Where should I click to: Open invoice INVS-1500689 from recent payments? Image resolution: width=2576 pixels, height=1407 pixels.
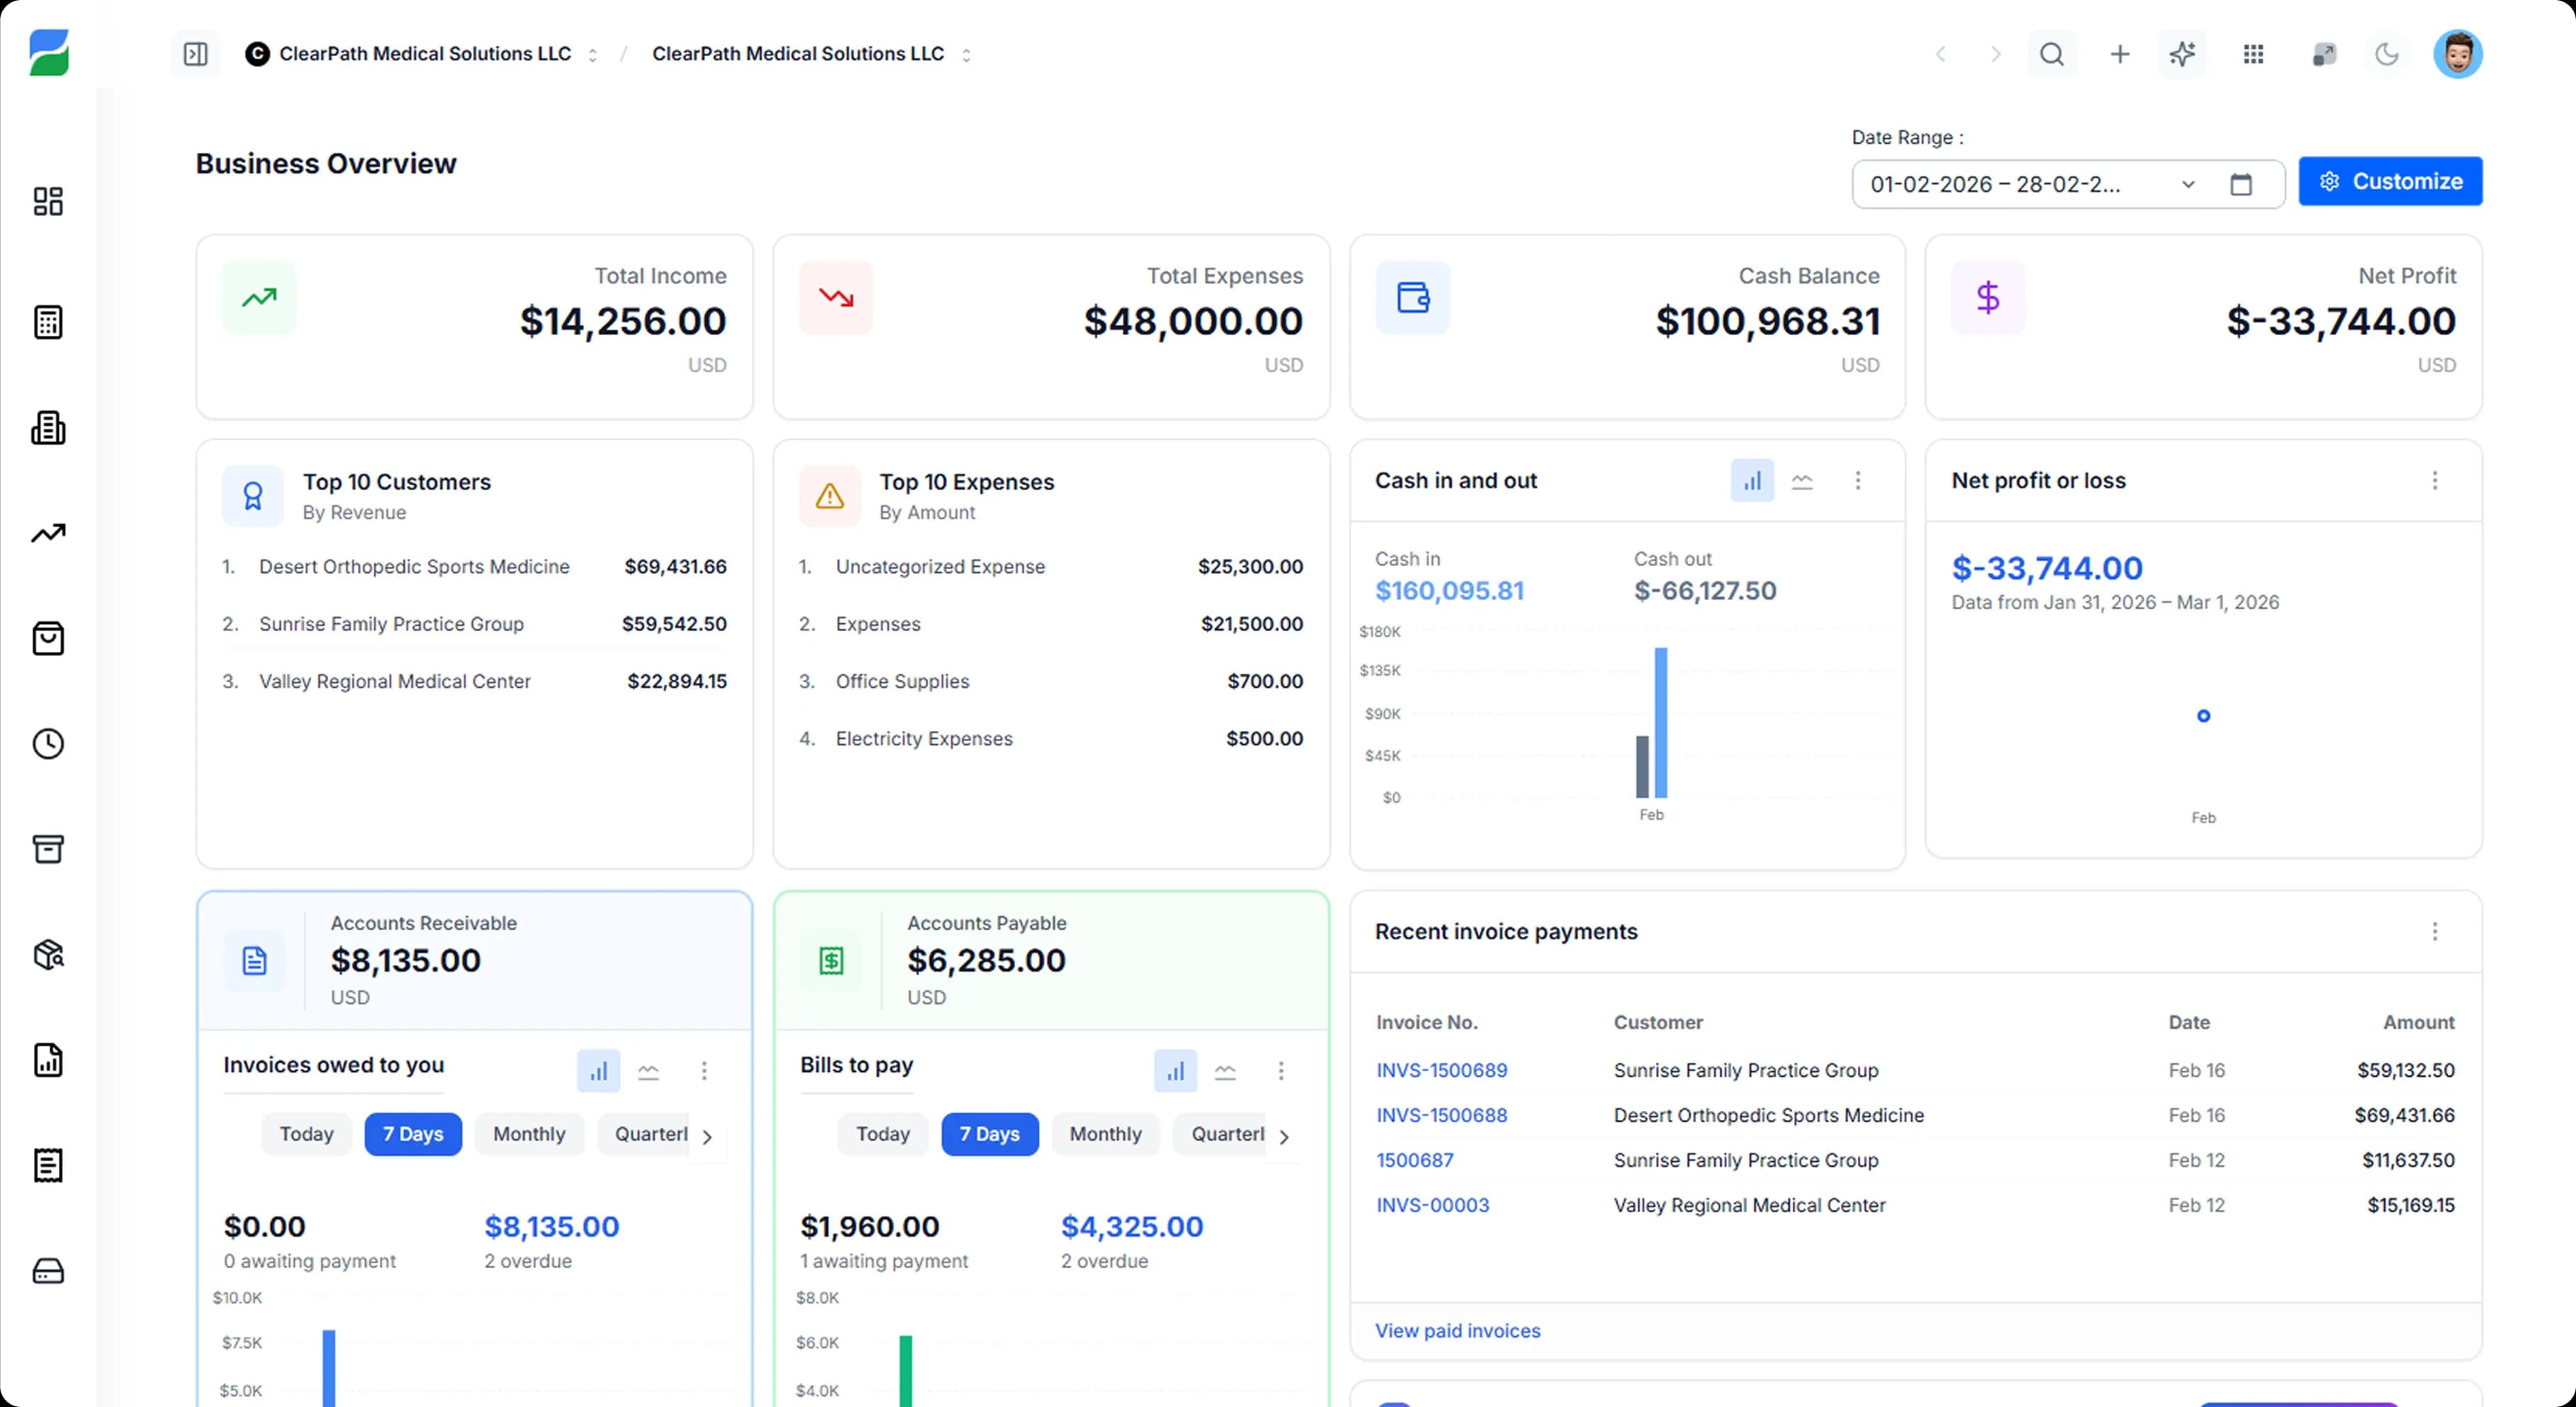1441,1069
